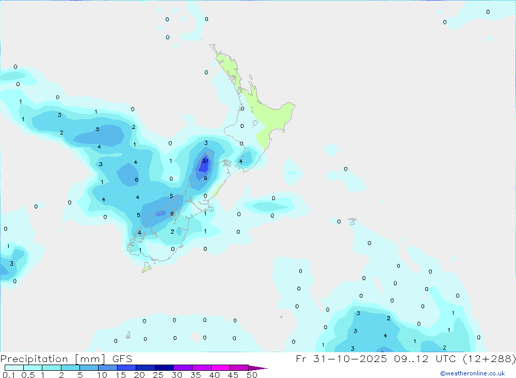Click the '[mm]' unit label
The height and width of the screenshot is (378, 516).
coord(90,358)
